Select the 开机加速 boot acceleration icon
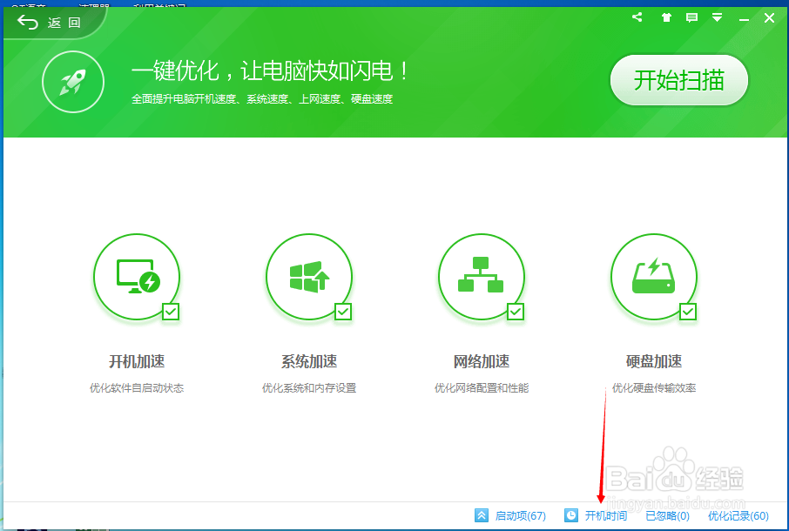The width and height of the screenshot is (789, 531). click(x=137, y=276)
